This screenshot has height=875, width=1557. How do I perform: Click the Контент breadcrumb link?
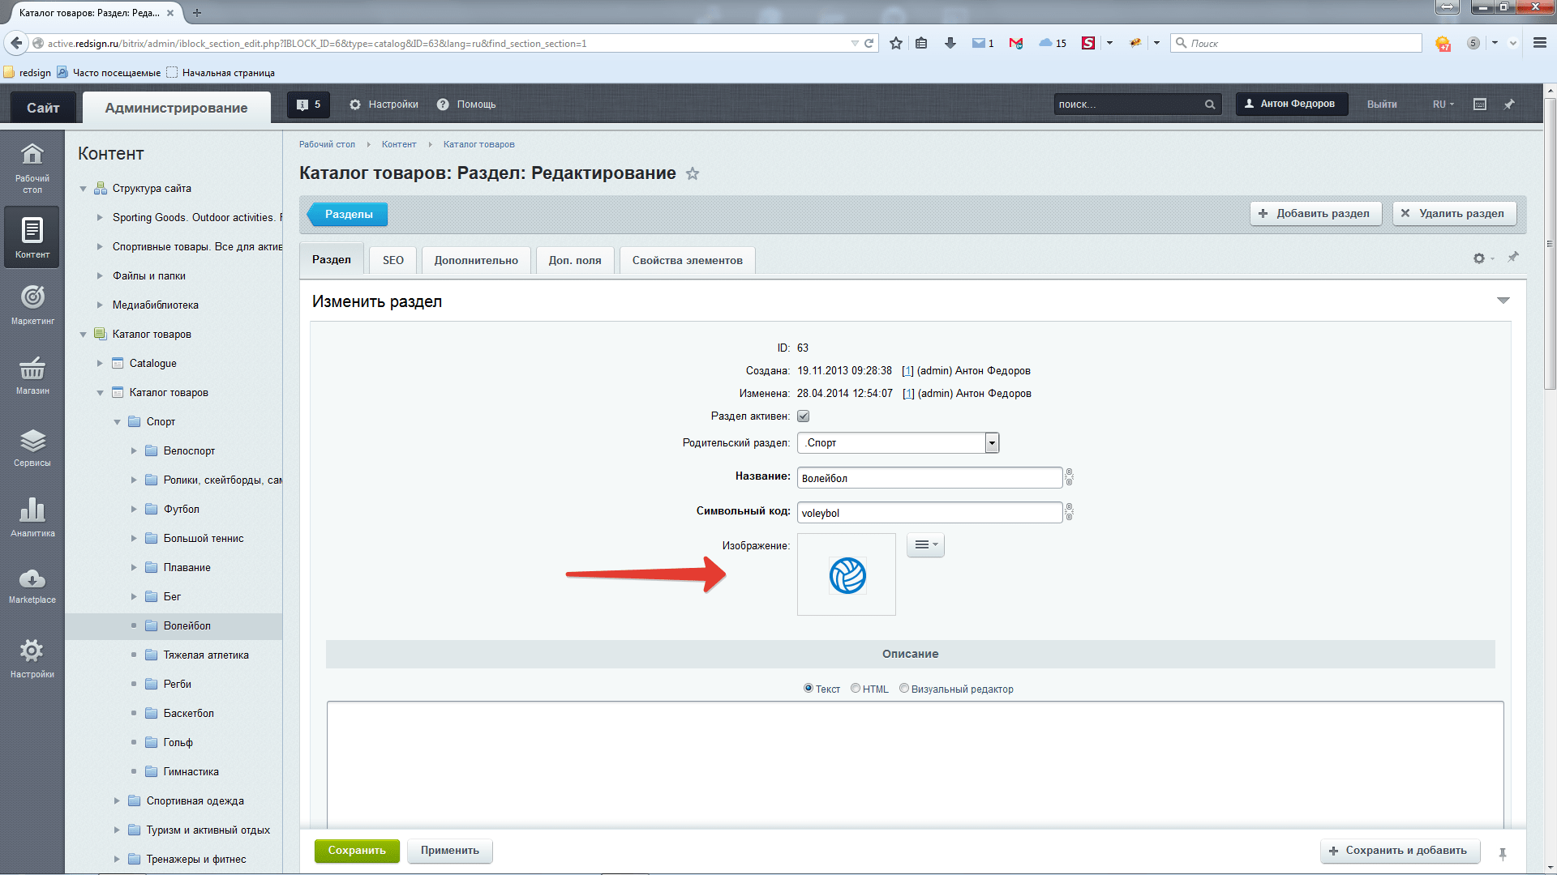point(399,144)
